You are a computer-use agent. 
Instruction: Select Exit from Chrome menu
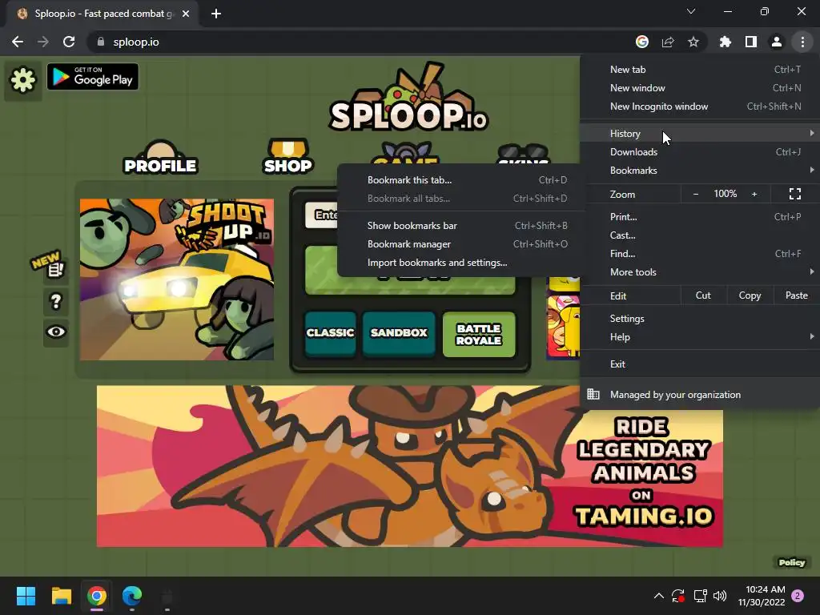(700, 364)
